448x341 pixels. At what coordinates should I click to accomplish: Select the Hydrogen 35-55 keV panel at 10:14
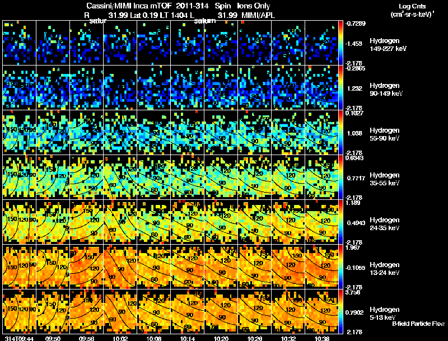[188, 177]
